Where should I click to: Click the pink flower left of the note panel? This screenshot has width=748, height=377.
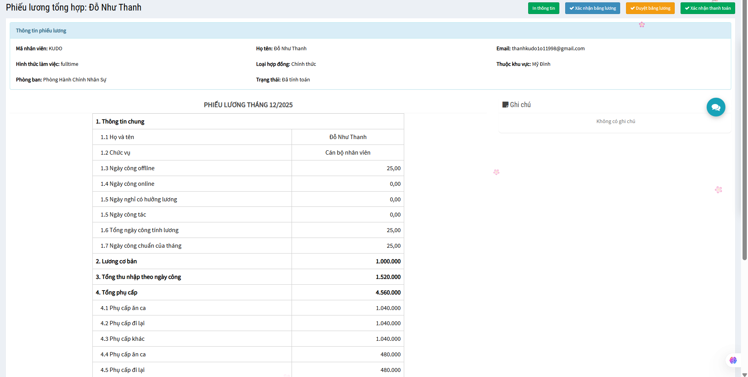coord(496,172)
